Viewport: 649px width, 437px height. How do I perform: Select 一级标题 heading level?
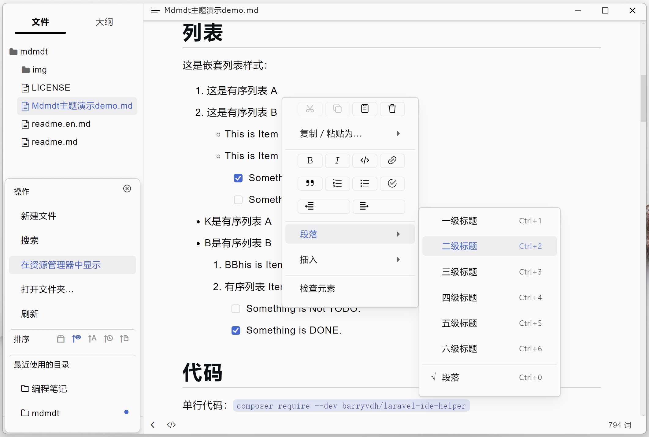point(489,221)
